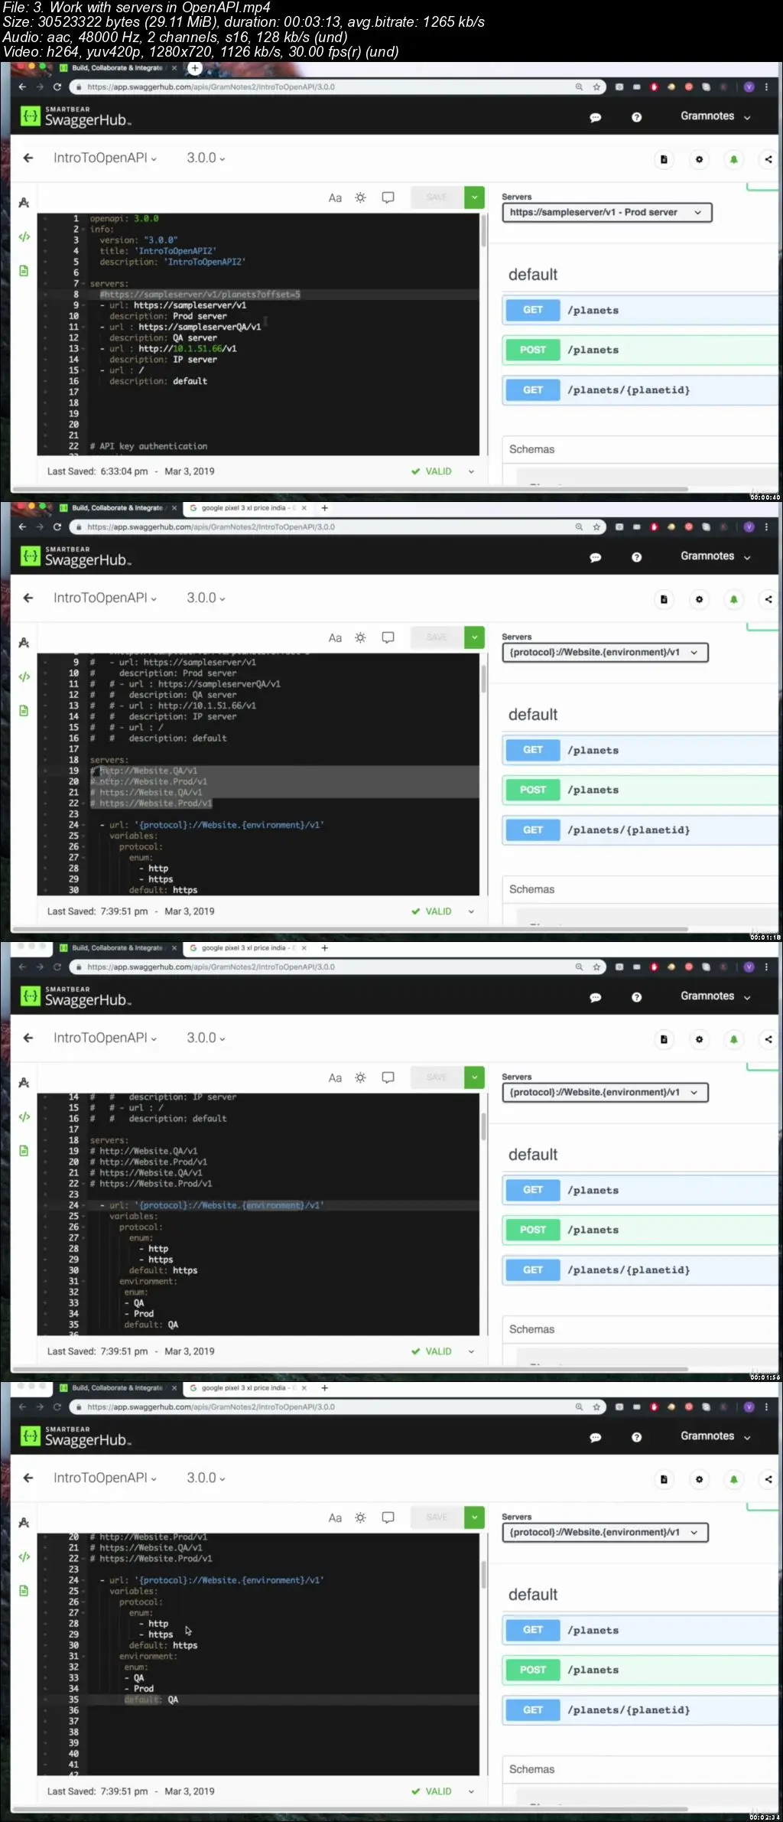Screen dimensions: 783x1822
Task: Select the 'Build, Collaborate & Integrate' tab in the 00:02:34 frame
Action: tap(117, 1388)
